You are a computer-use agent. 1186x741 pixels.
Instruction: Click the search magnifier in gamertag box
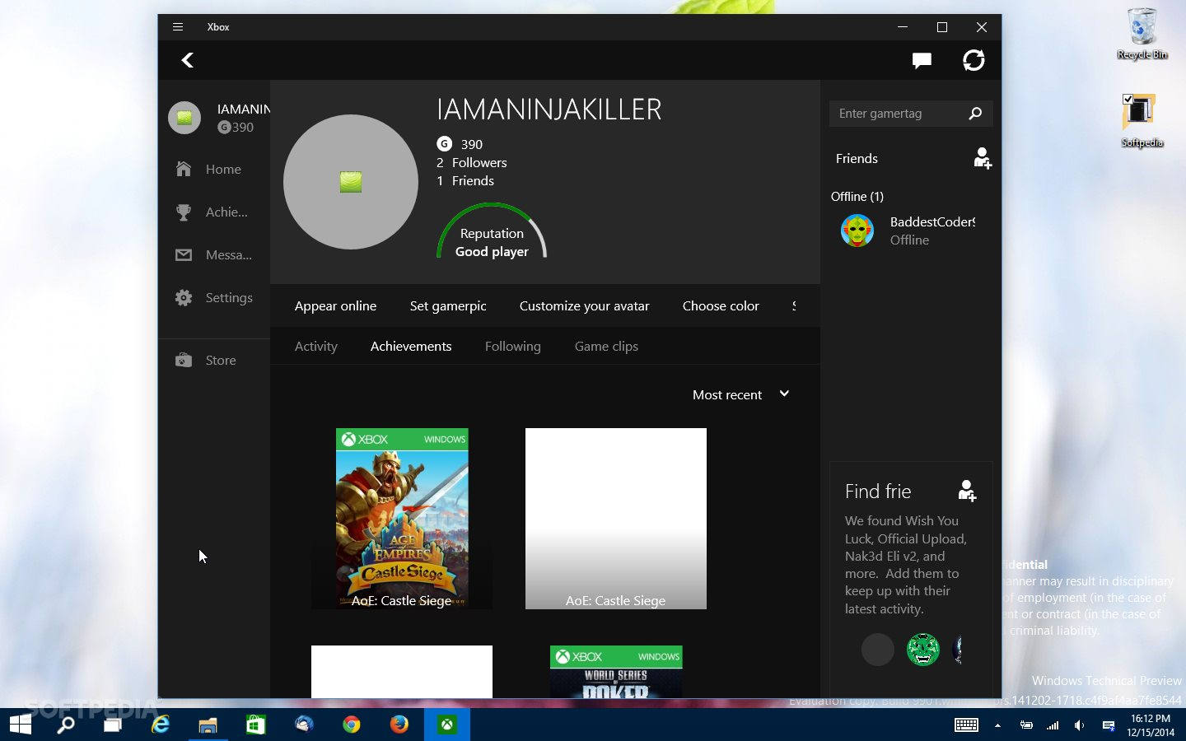[975, 114]
